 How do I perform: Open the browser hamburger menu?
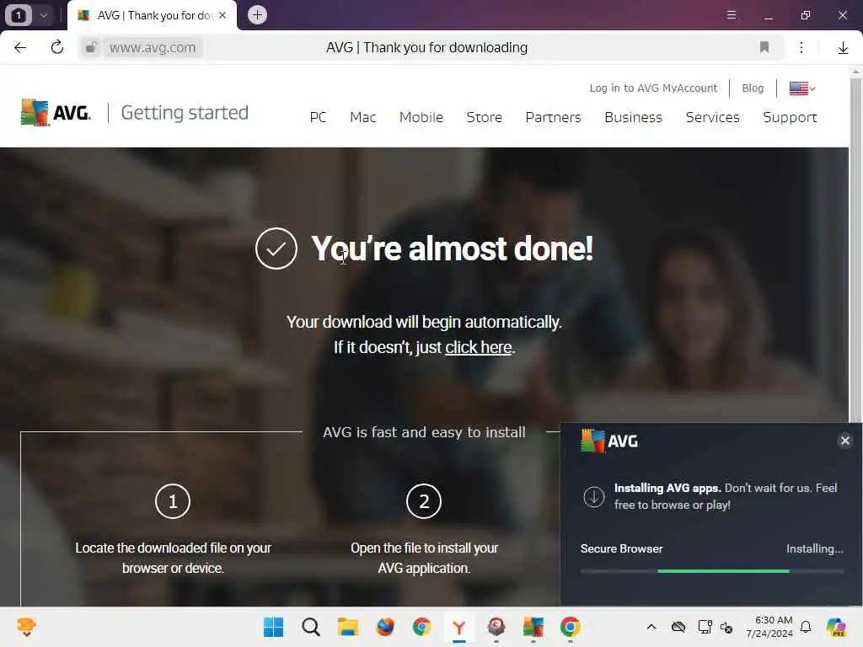(x=732, y=15)
